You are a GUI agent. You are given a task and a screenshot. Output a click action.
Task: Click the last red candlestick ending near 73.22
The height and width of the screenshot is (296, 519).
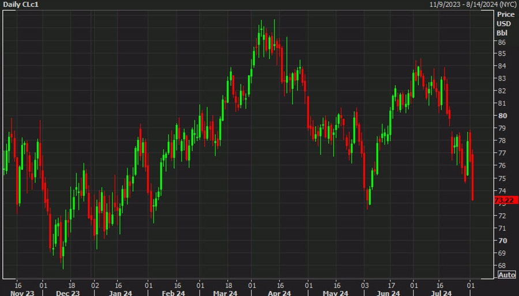[x=472, y=175]
